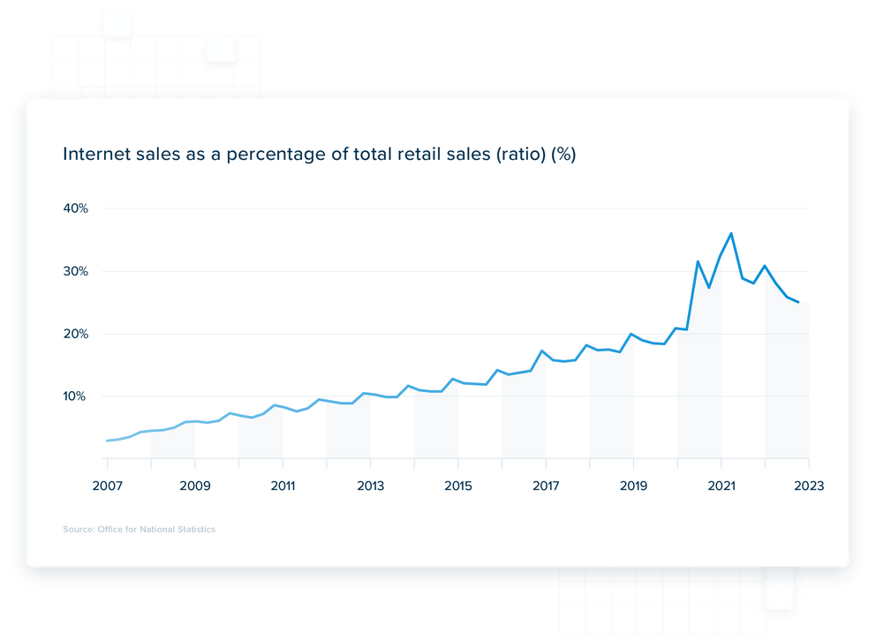This screenshot has width=876, height=634.
Task: Select the 30% y-axis label
Action: [75, 271]
